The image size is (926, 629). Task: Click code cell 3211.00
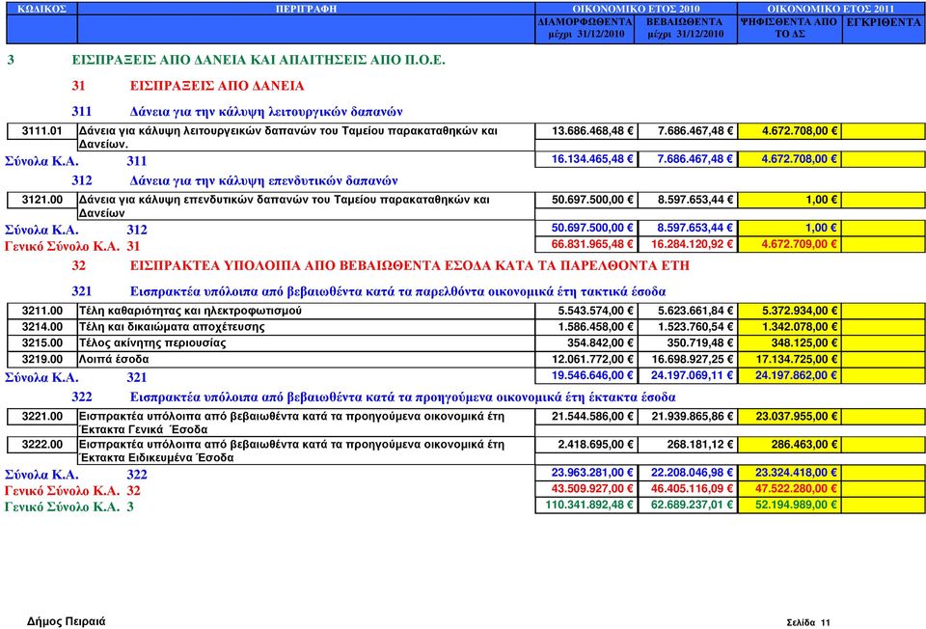click(x=41, y=312)
